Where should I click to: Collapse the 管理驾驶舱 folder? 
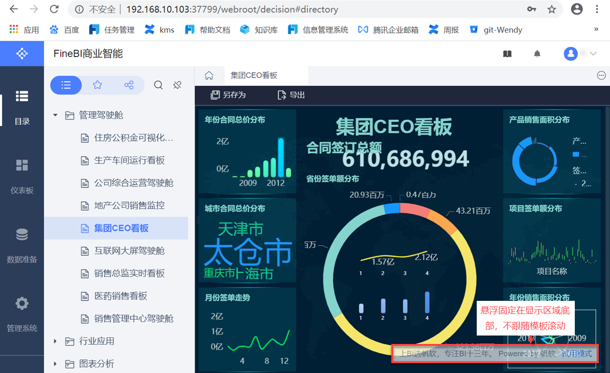click(x=55, y=115)
